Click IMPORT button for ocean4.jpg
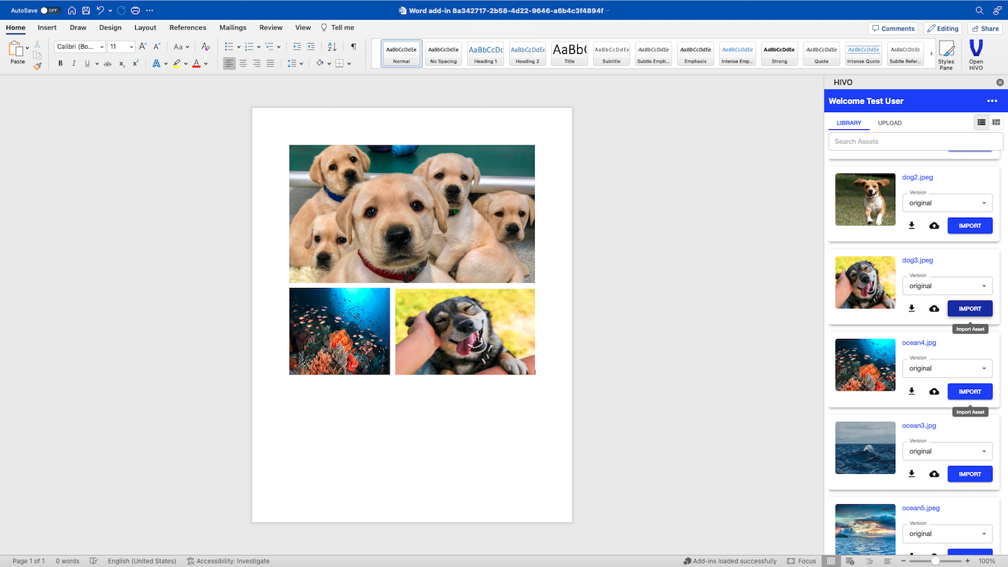The width and height of the screenshot is (1008, 567). [x=970, y=391]
